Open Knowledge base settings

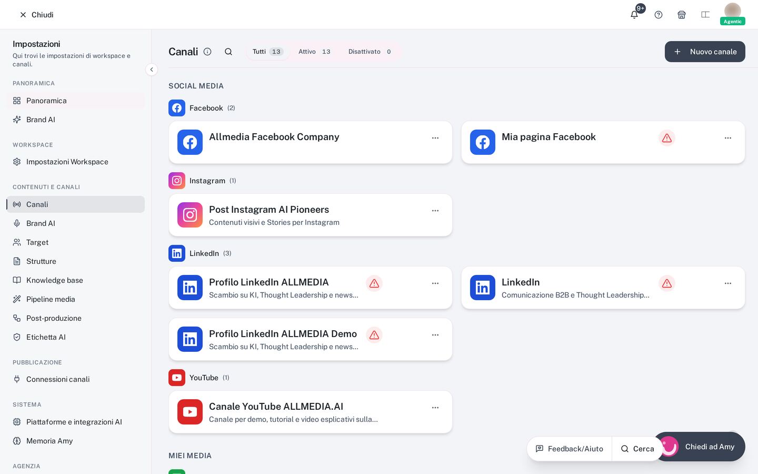[x=76, y=280]
